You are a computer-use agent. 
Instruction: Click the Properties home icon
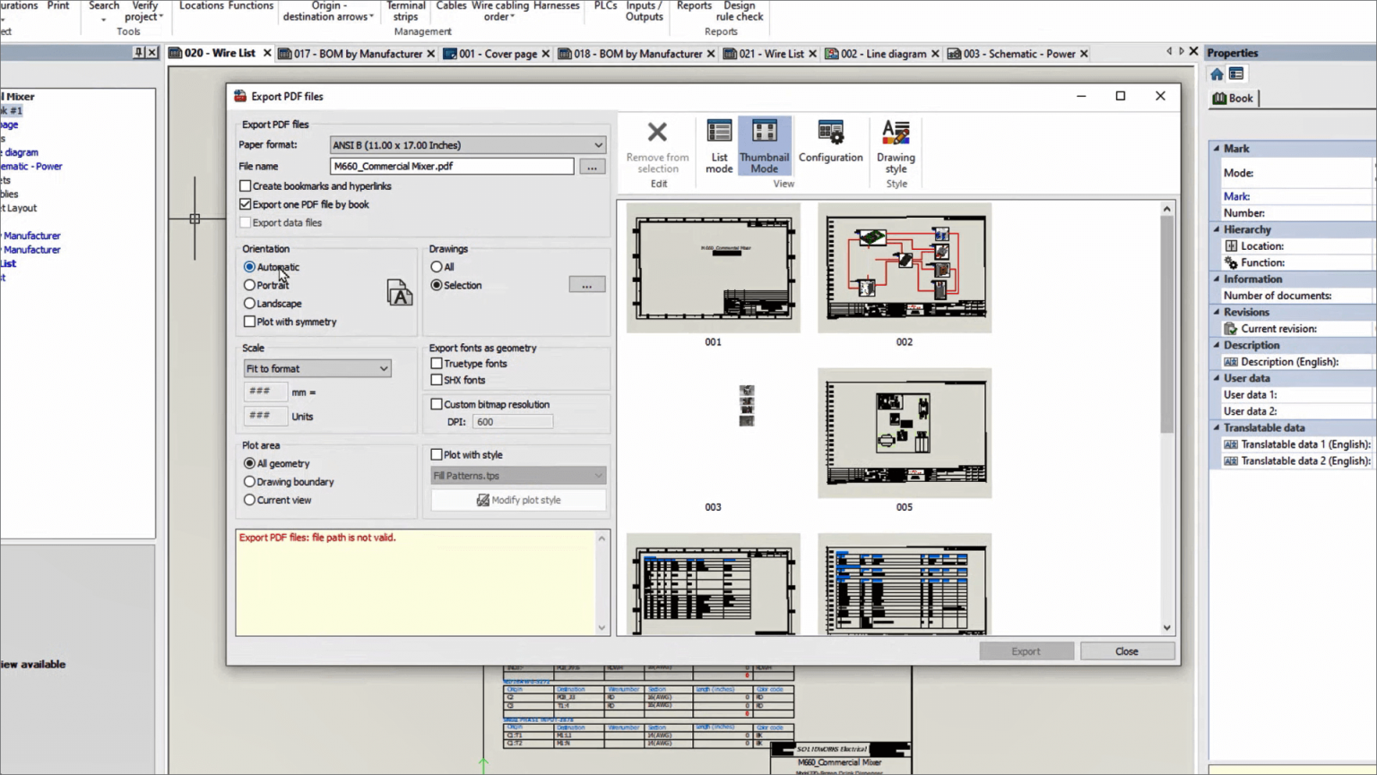(x=1217, y=74)
